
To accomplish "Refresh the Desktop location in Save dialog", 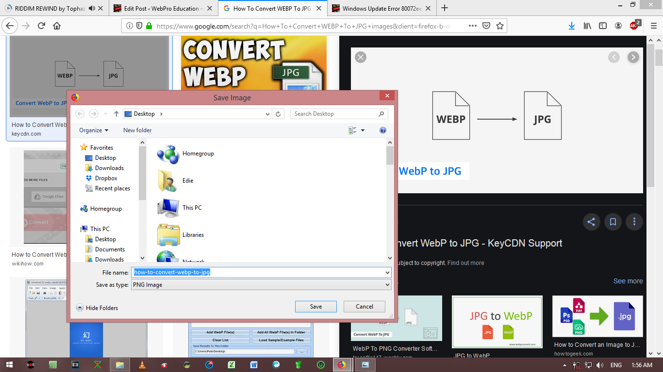I will point(278,114).
